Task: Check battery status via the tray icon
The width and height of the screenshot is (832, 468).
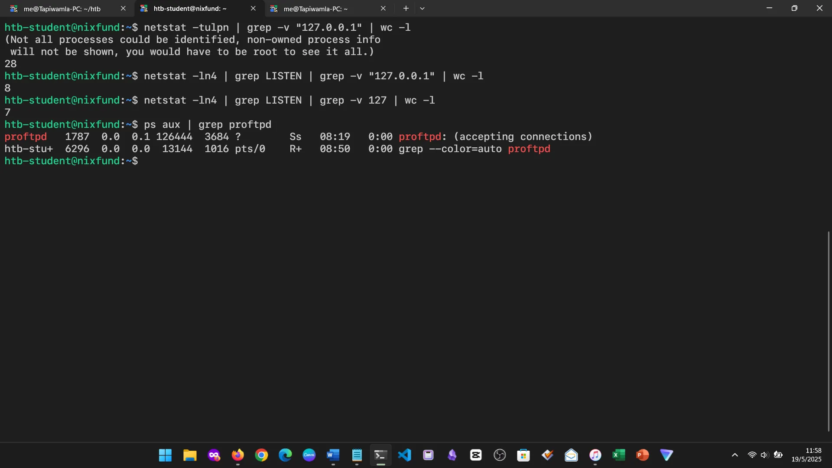Action: 779,455
